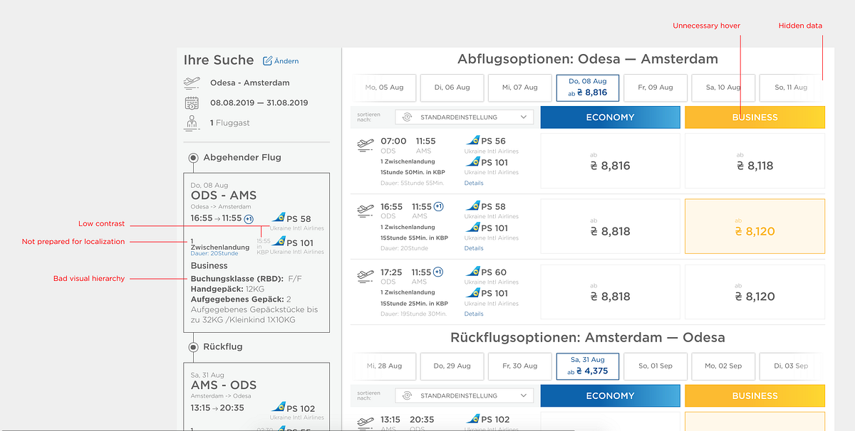The image size is (855, 431).
Task: Select the Abgehender Flug radio marker
Action: point(193,157)
